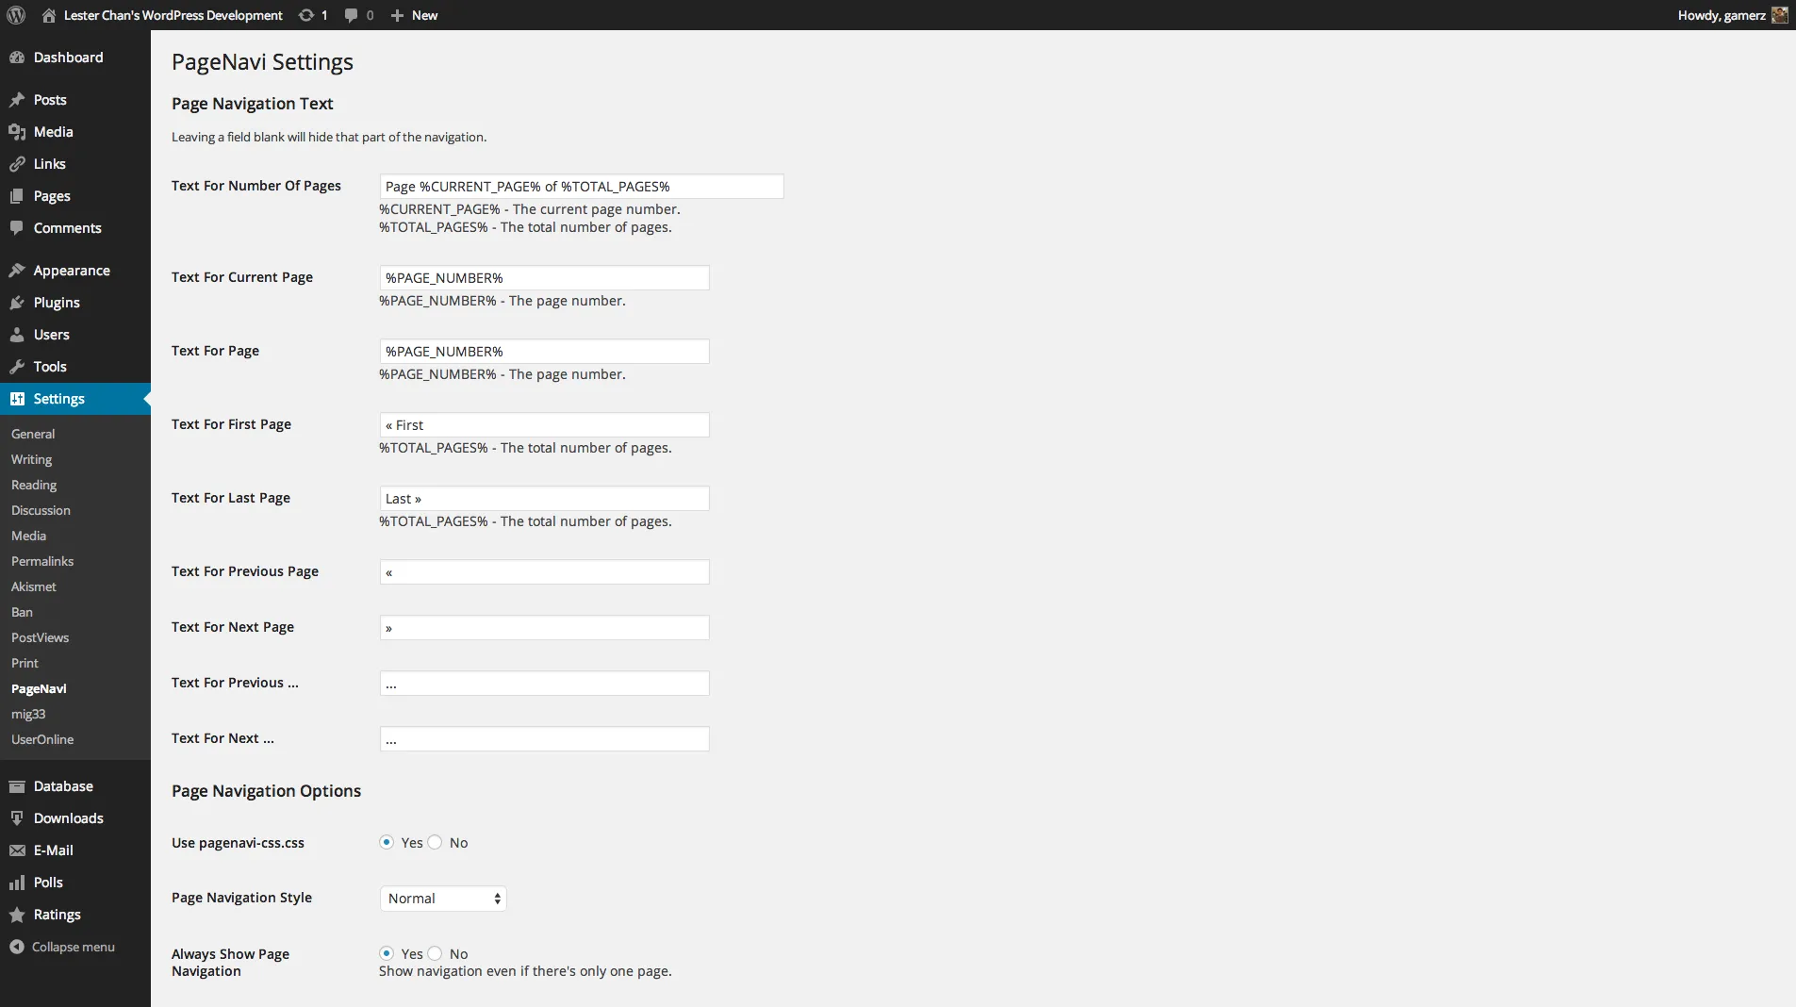Open the Ban settings submenu item
The width and height of the screenshot is (1796, 1007).
tap(22, 612)
